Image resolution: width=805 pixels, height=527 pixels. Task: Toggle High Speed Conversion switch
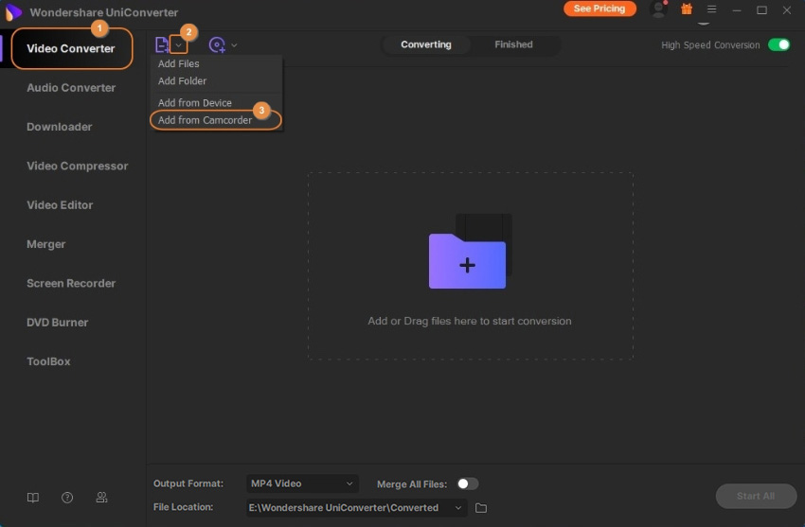pyautogui.click(x=778, y=44)
